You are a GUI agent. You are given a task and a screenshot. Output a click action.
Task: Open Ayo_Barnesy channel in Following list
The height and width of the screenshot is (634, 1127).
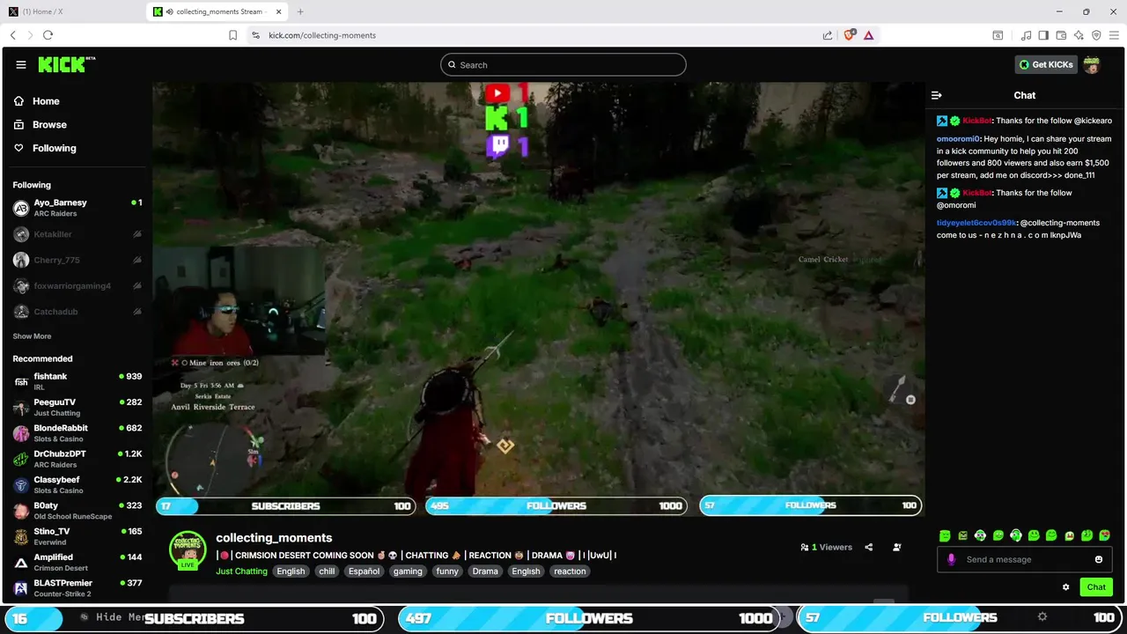coord(77,208)
